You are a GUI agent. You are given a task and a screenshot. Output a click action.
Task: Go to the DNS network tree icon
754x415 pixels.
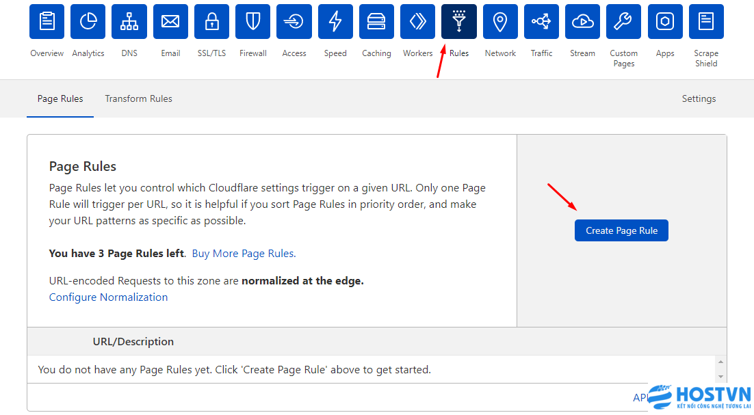(129, 22)
